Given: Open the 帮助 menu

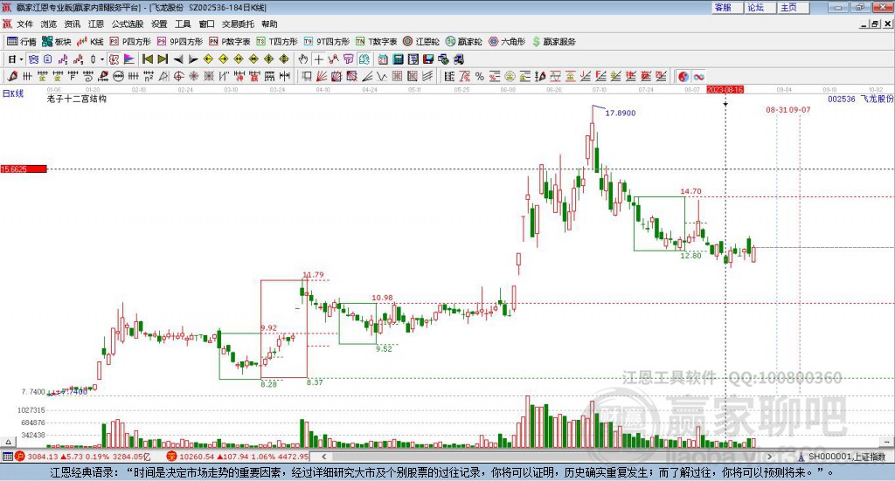Looking at the screenshot, I should click(269, 24).
